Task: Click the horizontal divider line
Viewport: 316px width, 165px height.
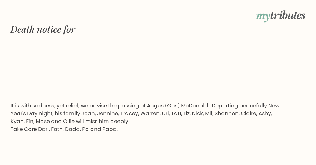Action: pos(158,93)
